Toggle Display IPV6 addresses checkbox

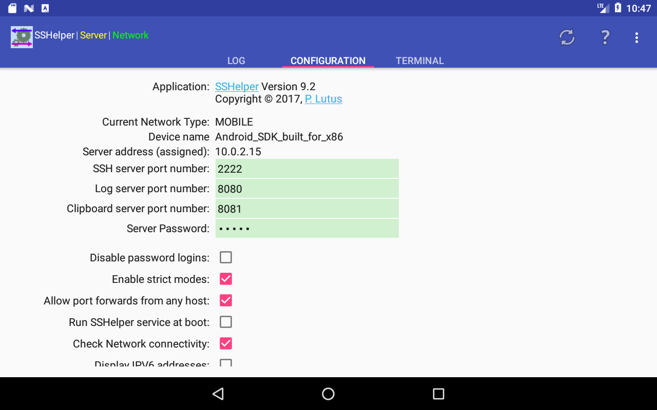226,363
